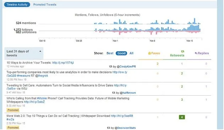Viewport: 224px width, 130px height.
Task: Click Promoted badge under Call Tracking Provides Data tweet
Action: point(13,110)
